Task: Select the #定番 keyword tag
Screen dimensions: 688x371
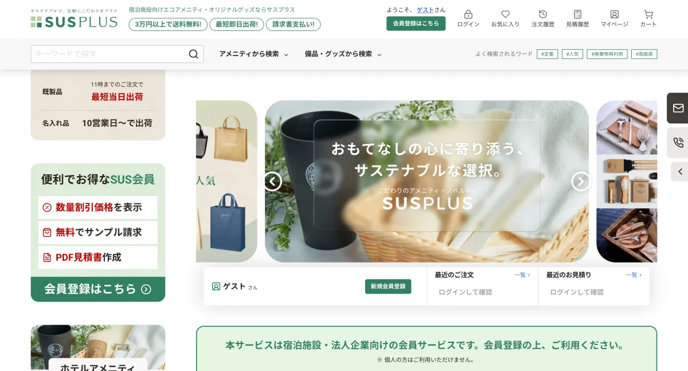Action: pos(547,54)
